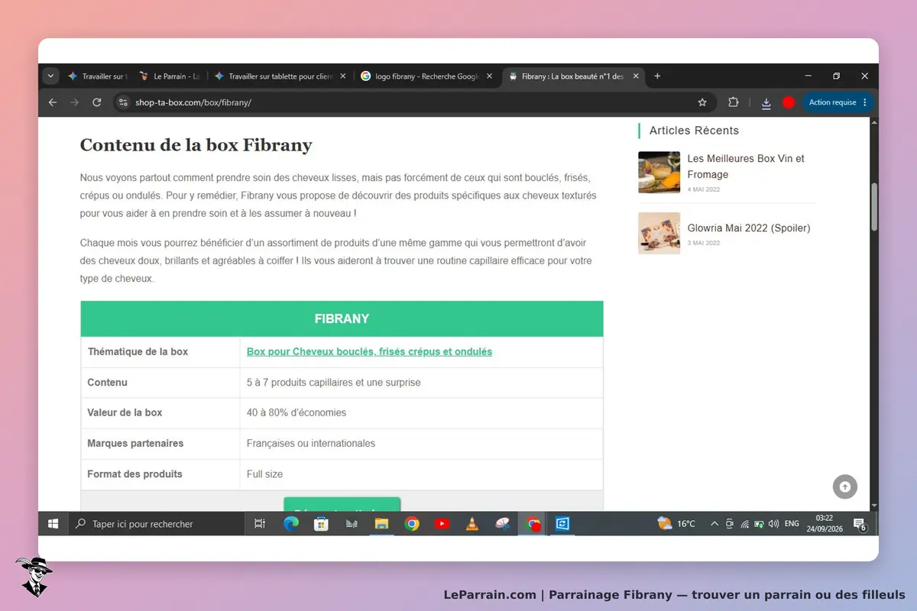Click the Marques partenaires label
The width and height of the screenshot is (917, 611).
(135, 443)
